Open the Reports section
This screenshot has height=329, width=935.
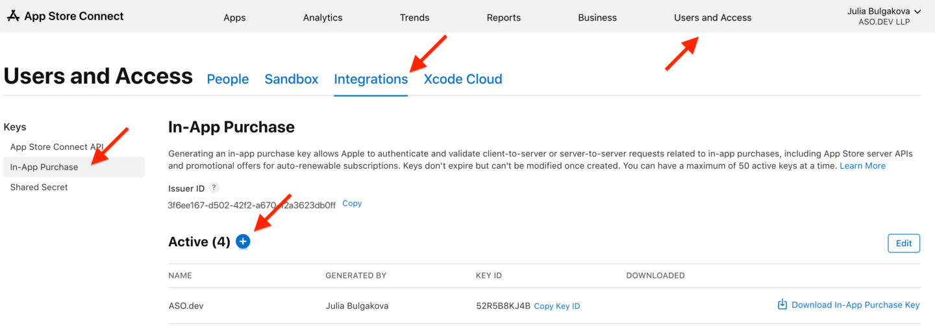point(504,18)
